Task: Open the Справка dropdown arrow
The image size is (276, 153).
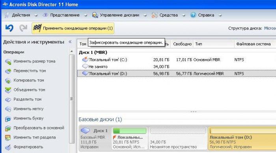Action: point(220,15)
